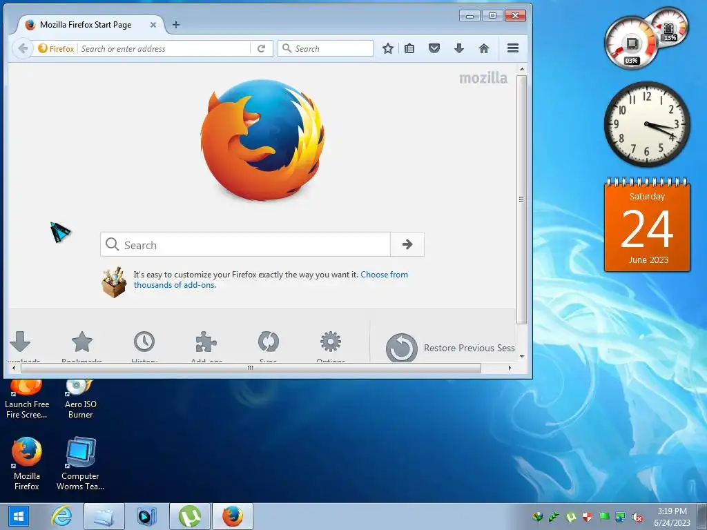Submit search with the arrow button
Image resolution: width=707 pixels, height=530 pixels.
click(x=407, y=244)
